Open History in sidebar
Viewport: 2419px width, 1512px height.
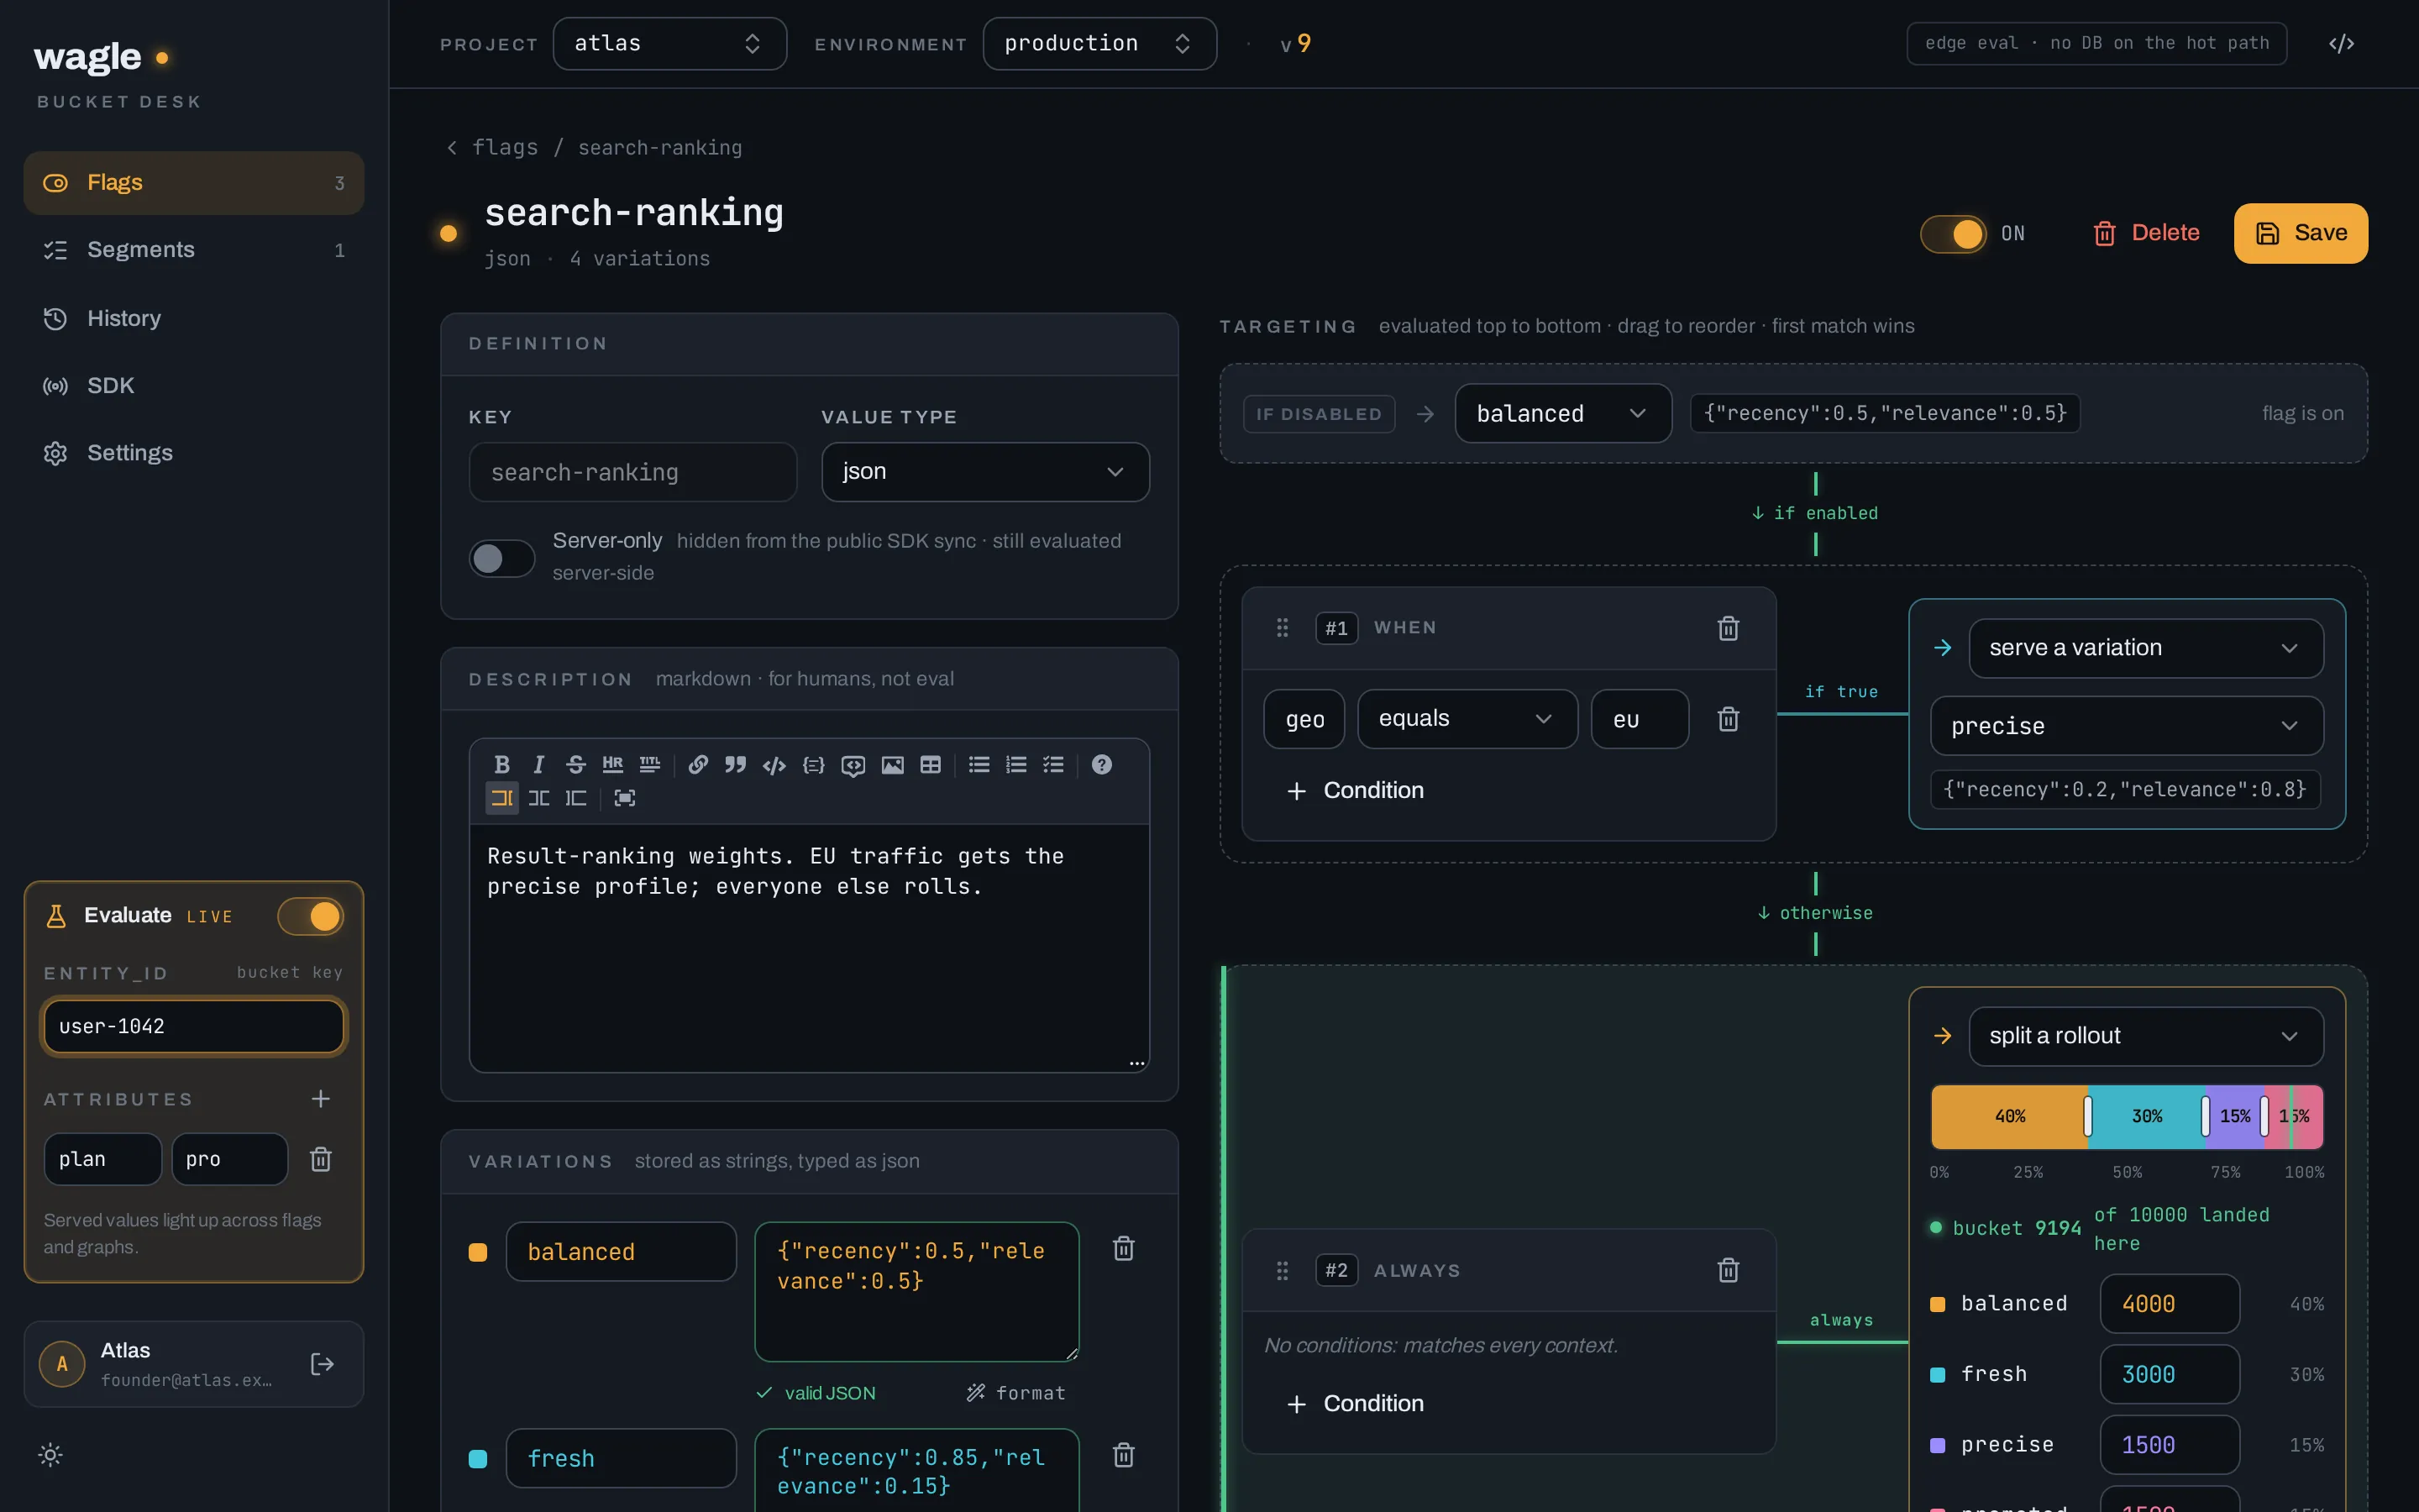[x=194, y=318]
